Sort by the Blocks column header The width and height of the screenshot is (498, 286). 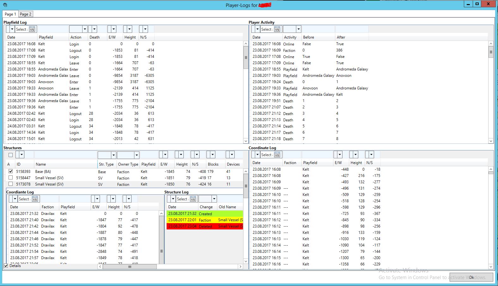pos(213,164)
